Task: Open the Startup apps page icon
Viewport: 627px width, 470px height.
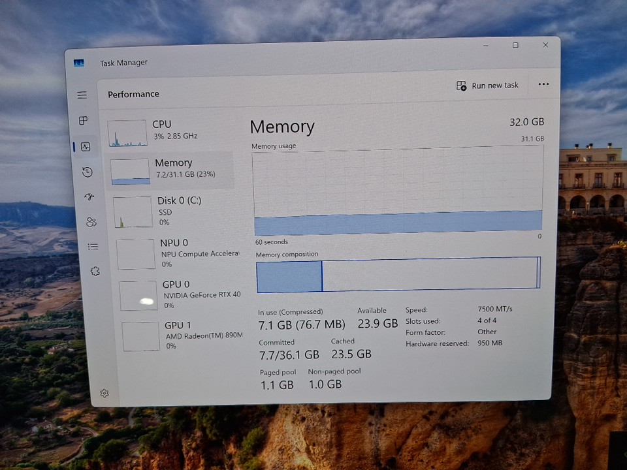Action: click(89, 197)
